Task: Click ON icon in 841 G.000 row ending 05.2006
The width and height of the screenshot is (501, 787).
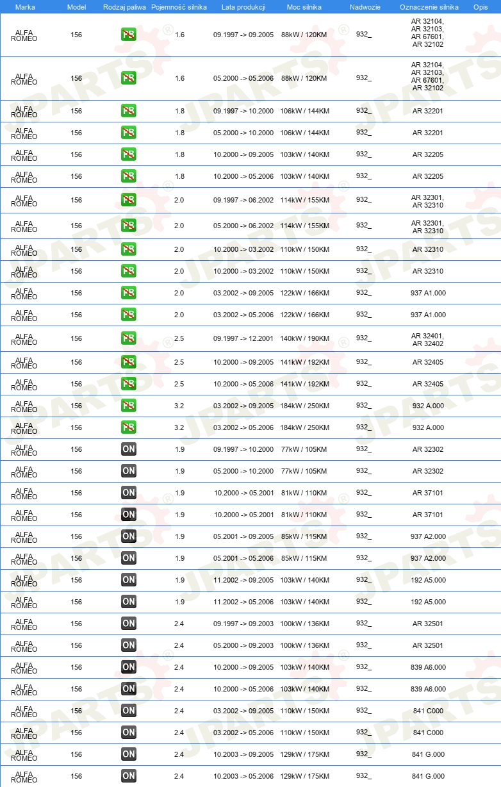Action: [x=128, y=776]
